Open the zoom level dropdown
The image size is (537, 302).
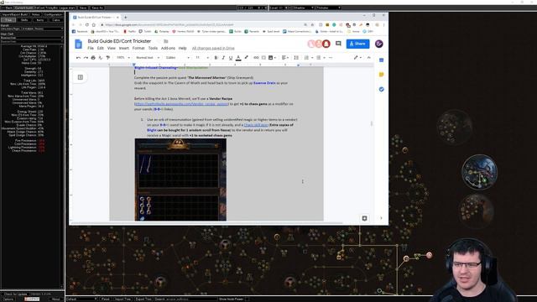(x=123, y=58)
